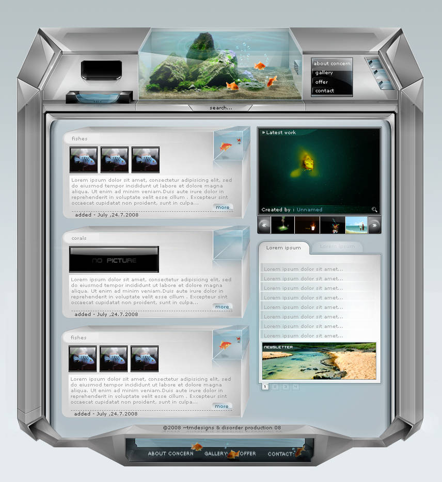The height and width of the screenshot is (482, 442).
Task: Click 'more' link in the corals card
Action: tap(222, 307)
